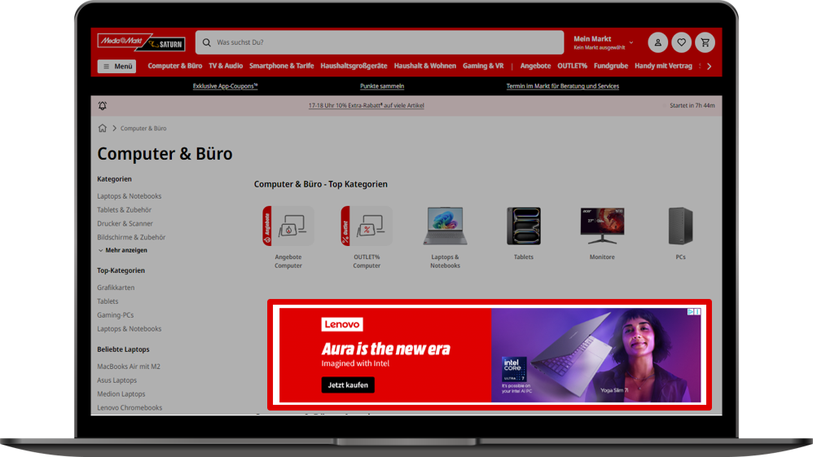Select the Monitore category thumbnail
The height and width of the screenshot is (457, 813).
602,226
